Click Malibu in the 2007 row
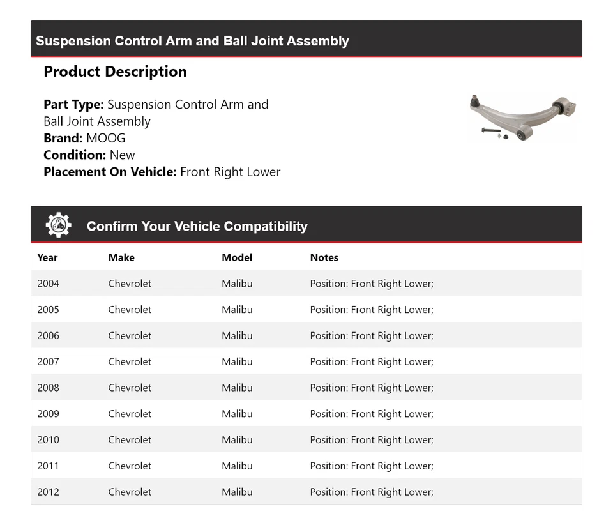The image size is (613, 525). (237, 361)
